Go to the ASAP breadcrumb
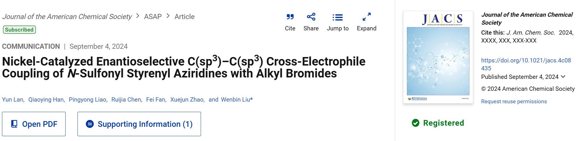The image size is (576, 141). (153, 16)
